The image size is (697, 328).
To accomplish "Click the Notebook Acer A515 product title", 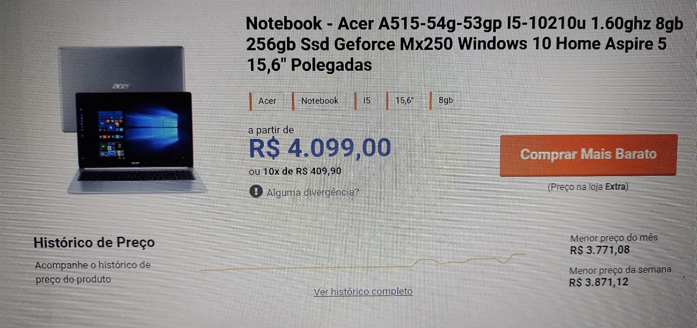I will [x=465, y=44].
